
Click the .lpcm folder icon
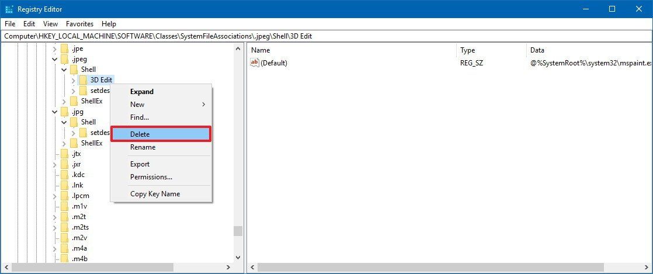point(64,196)
